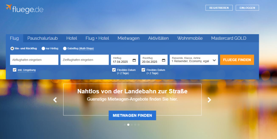Click inkl. Umgebung underlined label
Image resolution: width=277 pixels, height=139 pixels.
coord(27,70)
